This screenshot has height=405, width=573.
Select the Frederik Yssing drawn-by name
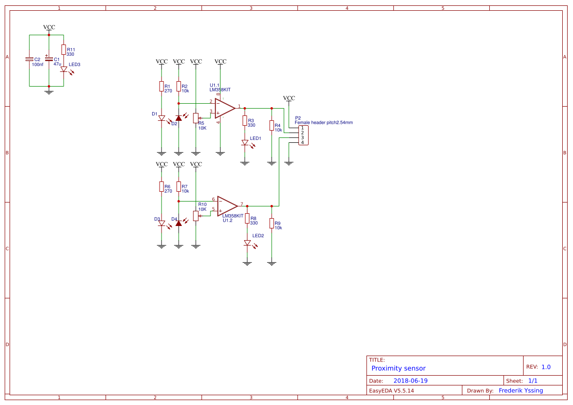coord(521,390)
